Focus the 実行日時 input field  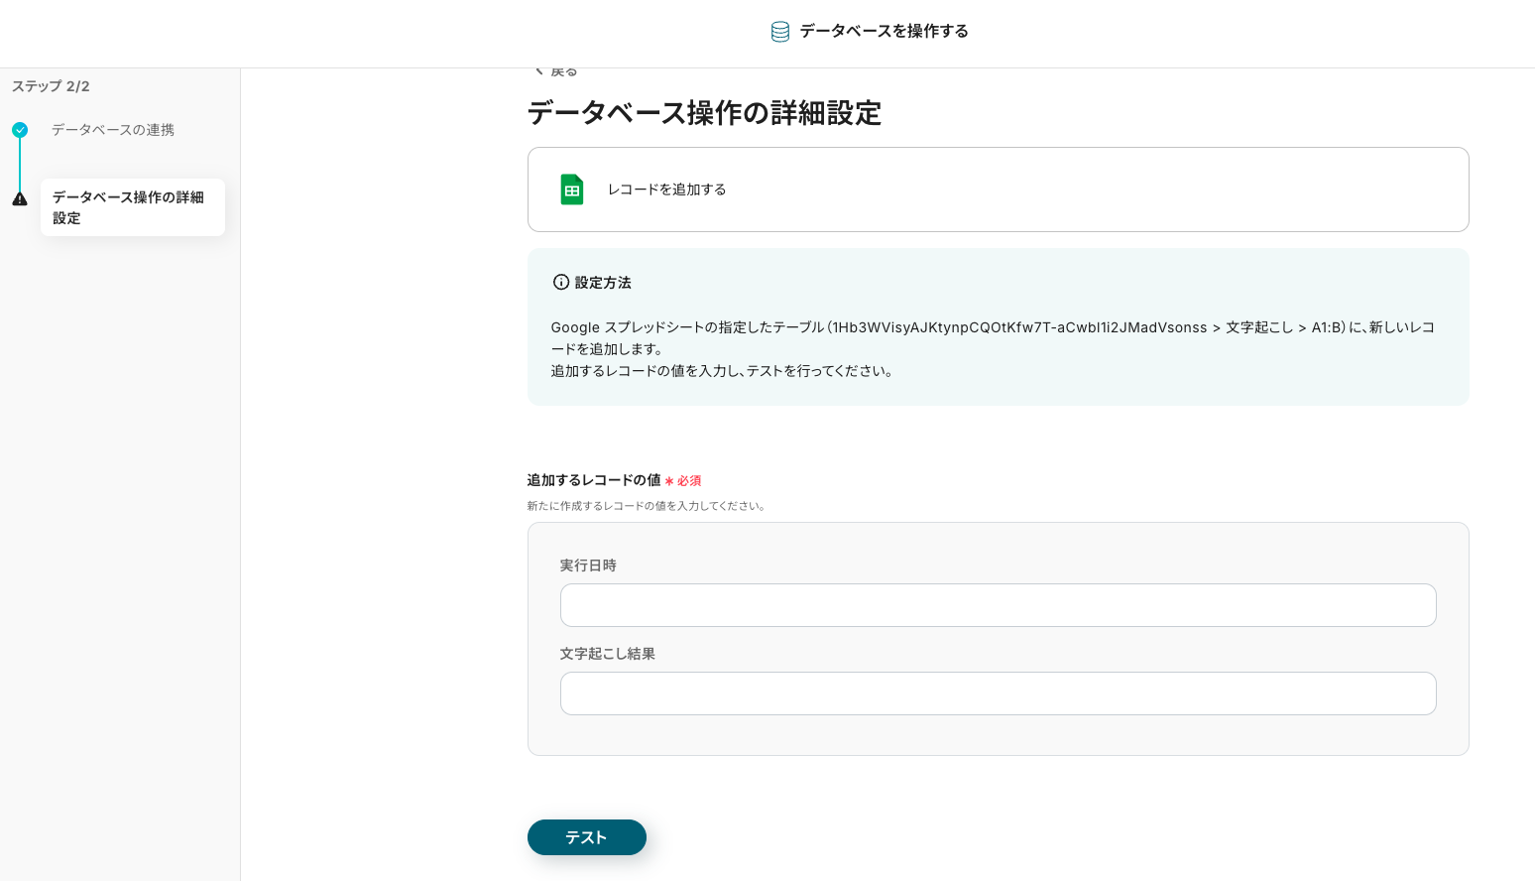[x=998, y=605]
